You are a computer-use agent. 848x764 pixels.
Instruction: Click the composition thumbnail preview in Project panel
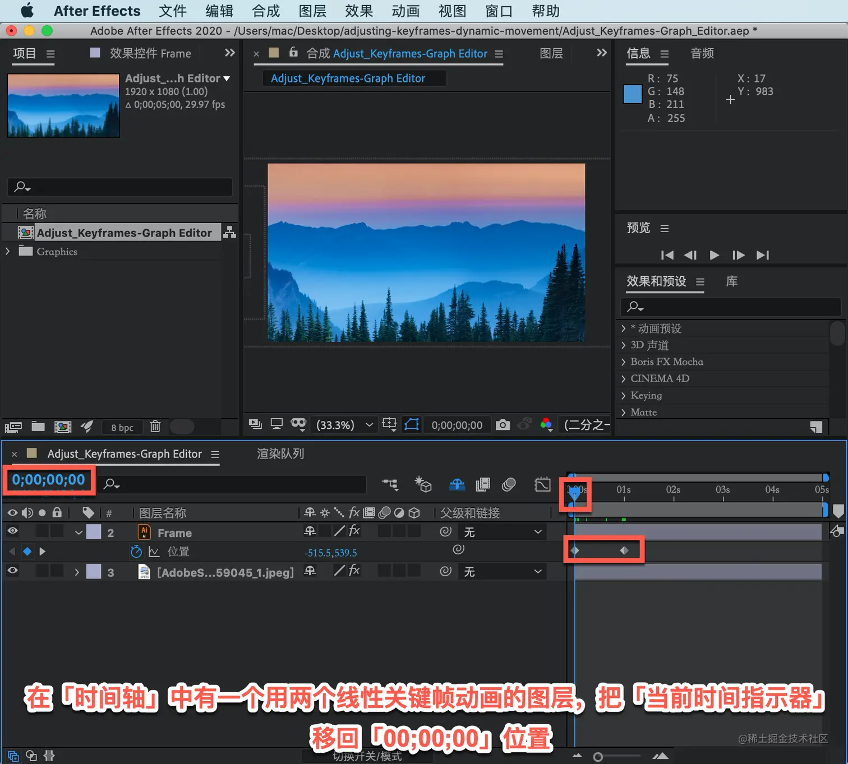(63, 105)
